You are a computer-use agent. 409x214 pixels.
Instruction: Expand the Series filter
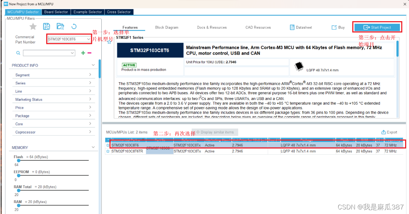(x=90, y=83)
